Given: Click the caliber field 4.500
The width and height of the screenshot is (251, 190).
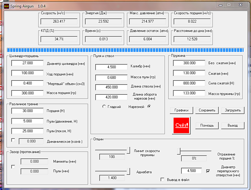Looking at the screenshot, I should click(x=111, y=67).
